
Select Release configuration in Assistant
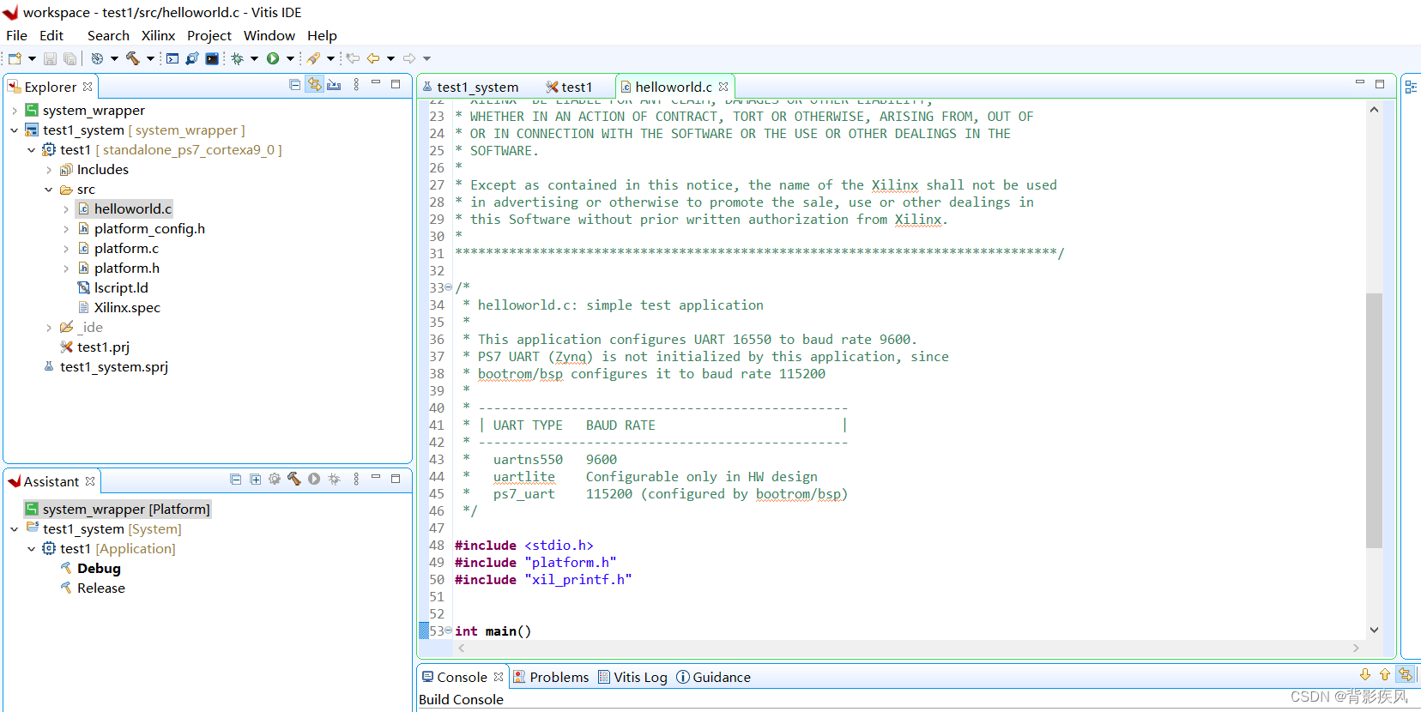pyautogui.click(x=100, y=588)
